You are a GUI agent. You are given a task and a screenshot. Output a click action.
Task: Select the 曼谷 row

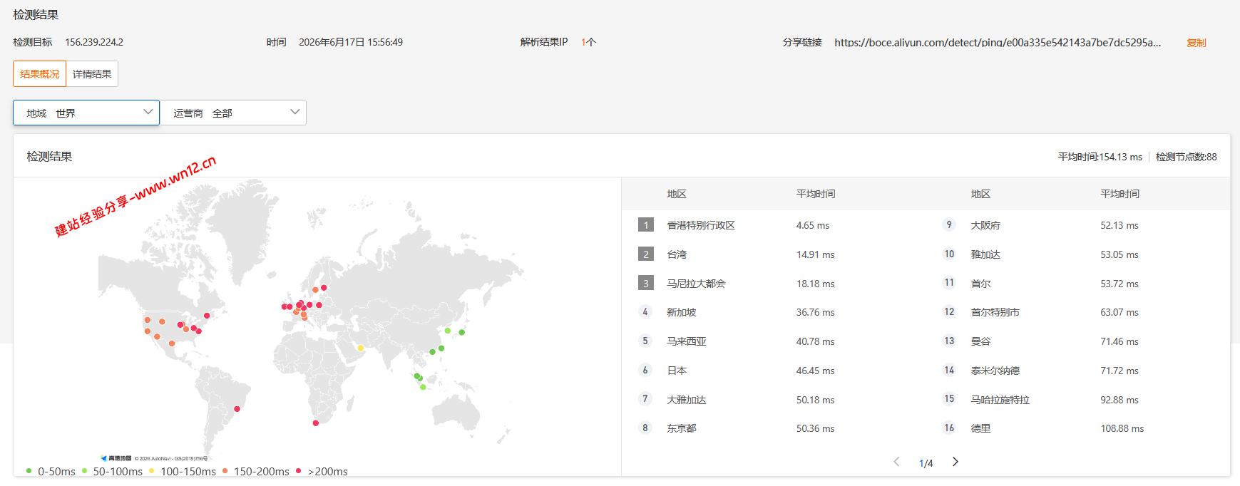1078,341
